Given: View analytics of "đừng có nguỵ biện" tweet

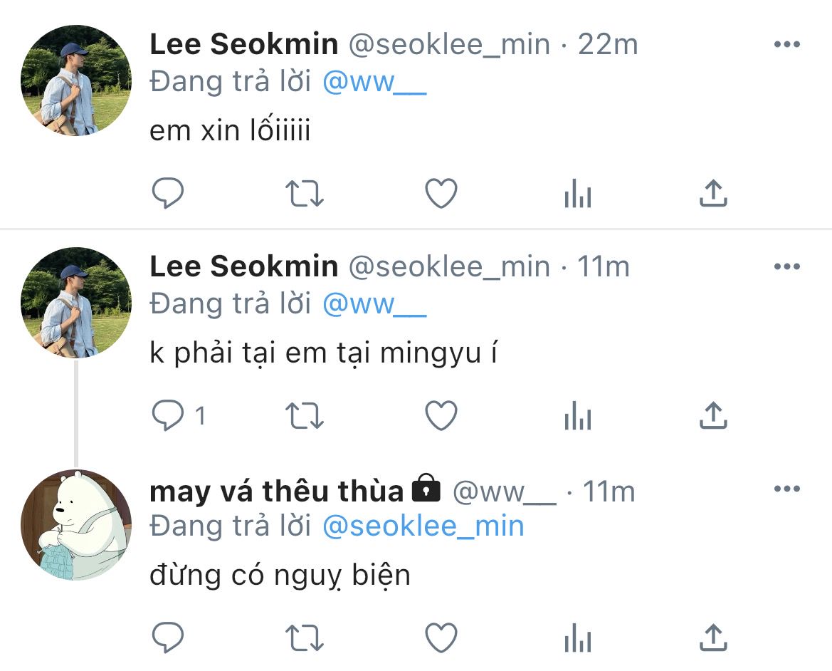Looking at the screenshot, I should click(x=577, y=638).
